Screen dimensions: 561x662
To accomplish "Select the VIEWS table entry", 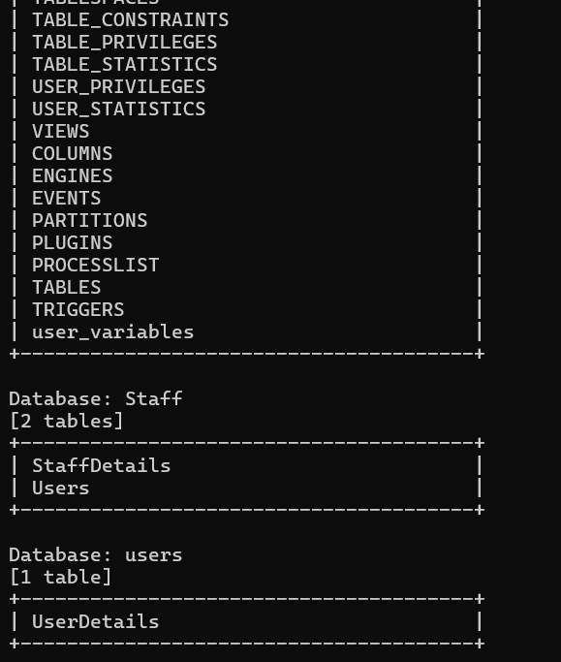I will click(x=61, y=132).
